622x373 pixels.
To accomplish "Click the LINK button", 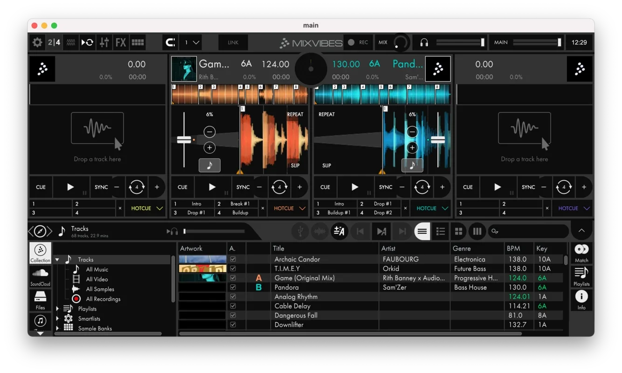I will 233,42.
